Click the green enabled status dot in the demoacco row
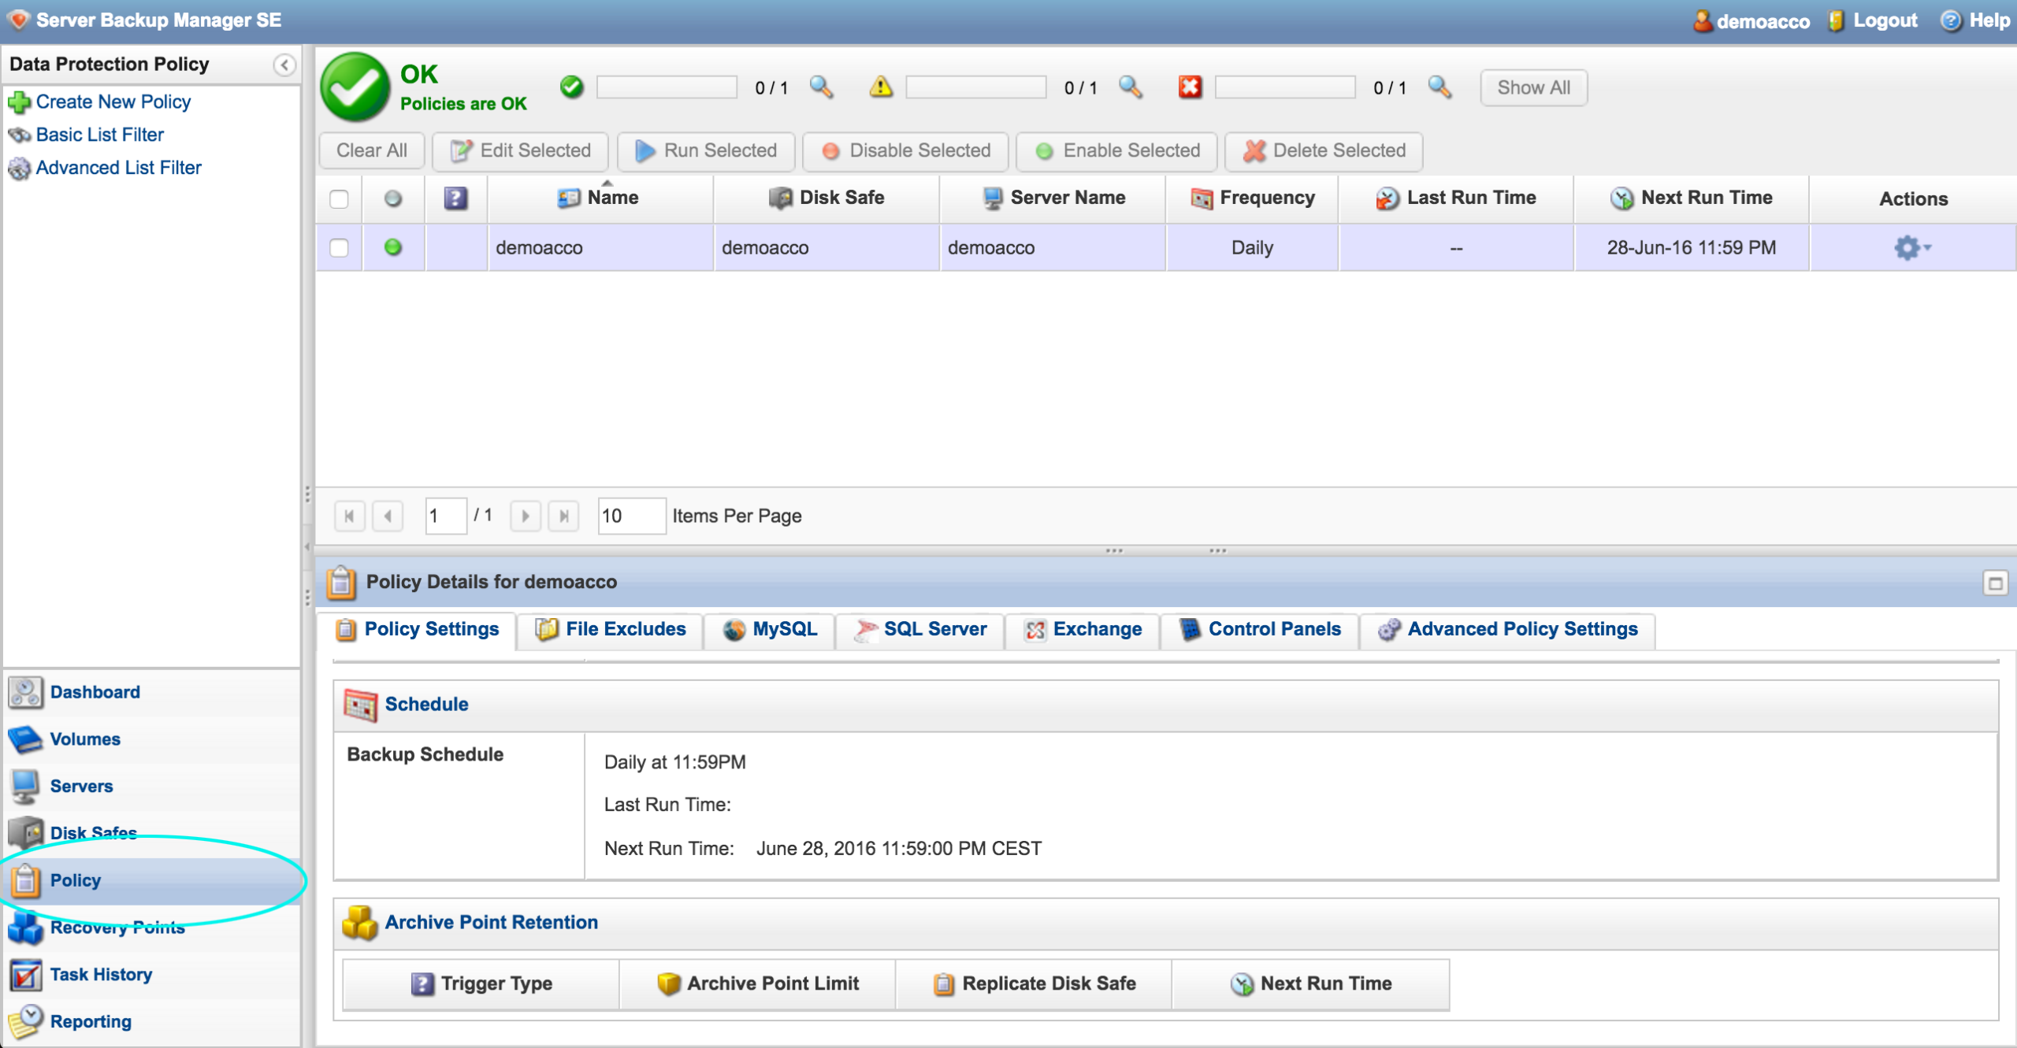 [x=392, y=247]
